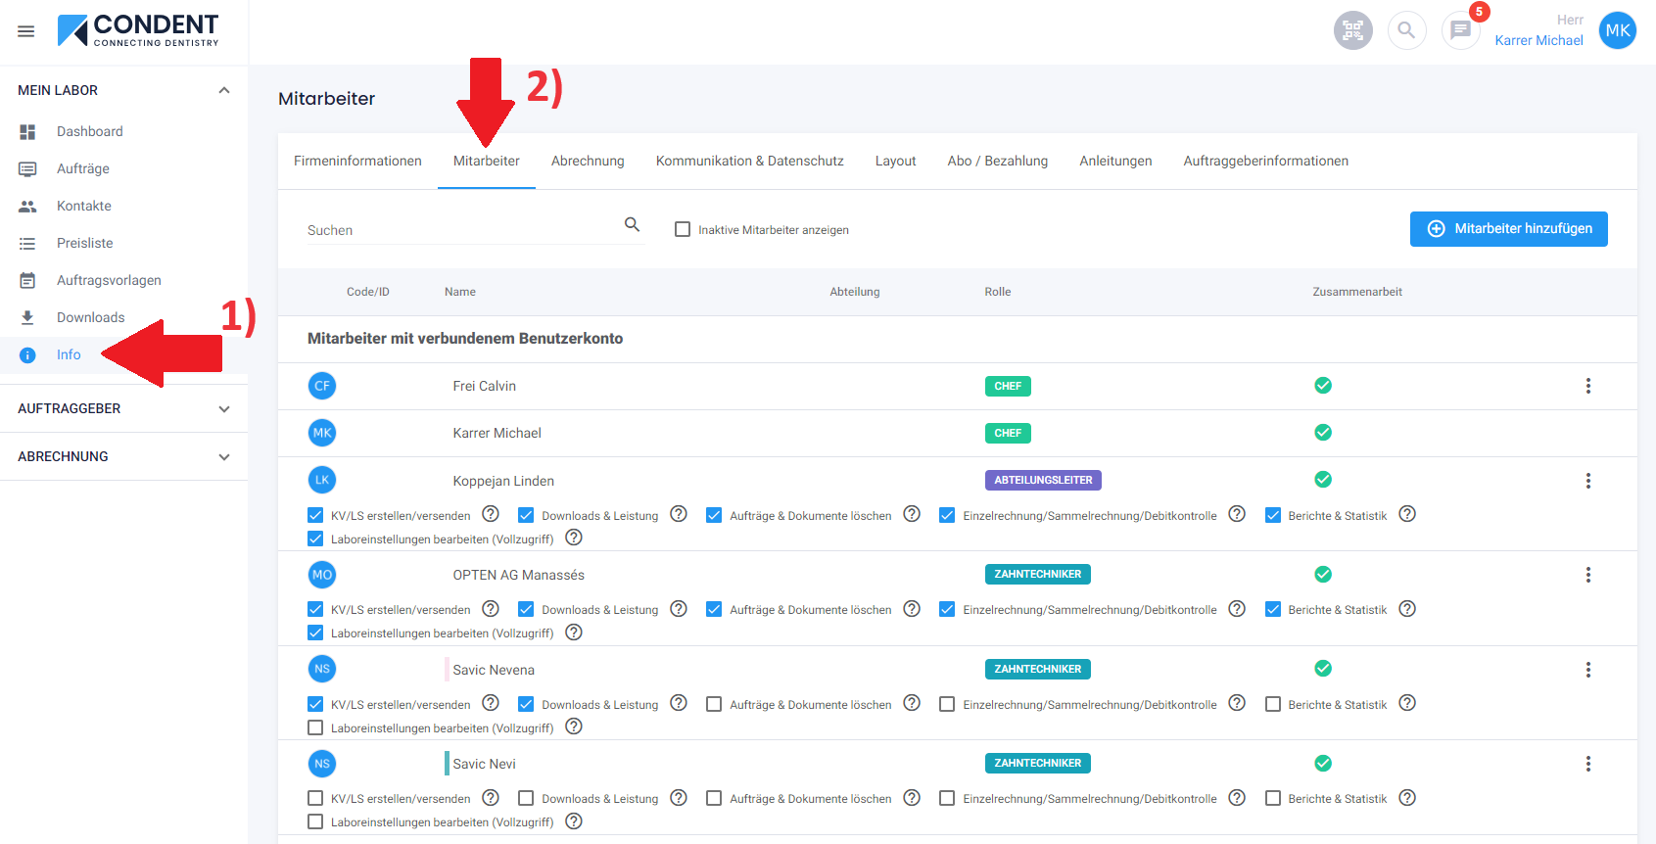Click the Auftragsvorlagen calendar icon

27,280
